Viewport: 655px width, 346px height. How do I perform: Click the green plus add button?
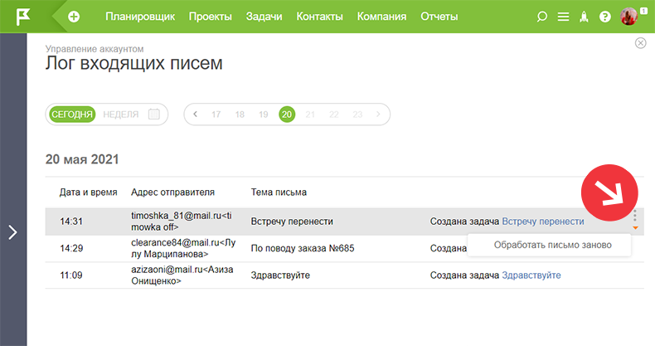coord(74,17)
